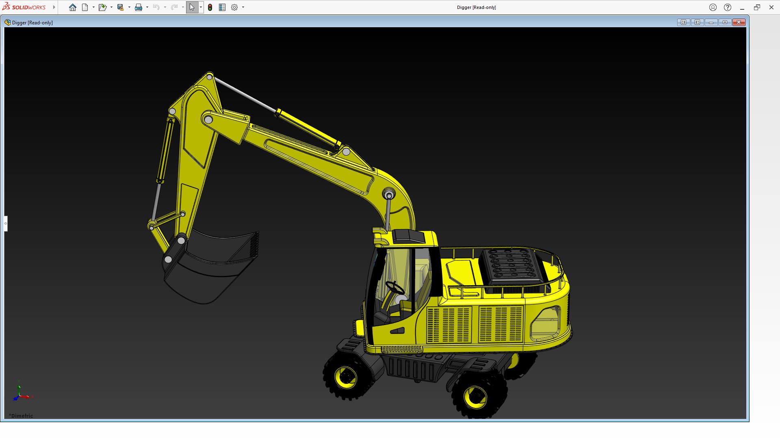Open the Options gear icon
The height and width of the screenshot is (438, 780).
pos(234,7)
